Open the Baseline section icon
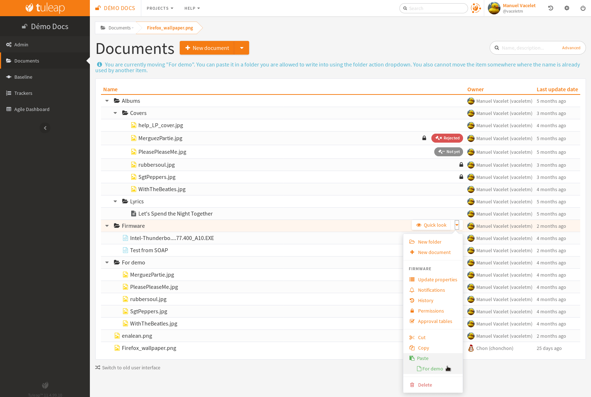Screen dimensions: 591x397 tap(9, 77)
